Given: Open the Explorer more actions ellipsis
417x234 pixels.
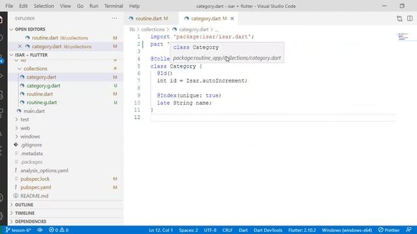Looking at the screenshot, I should pos(115,18).
